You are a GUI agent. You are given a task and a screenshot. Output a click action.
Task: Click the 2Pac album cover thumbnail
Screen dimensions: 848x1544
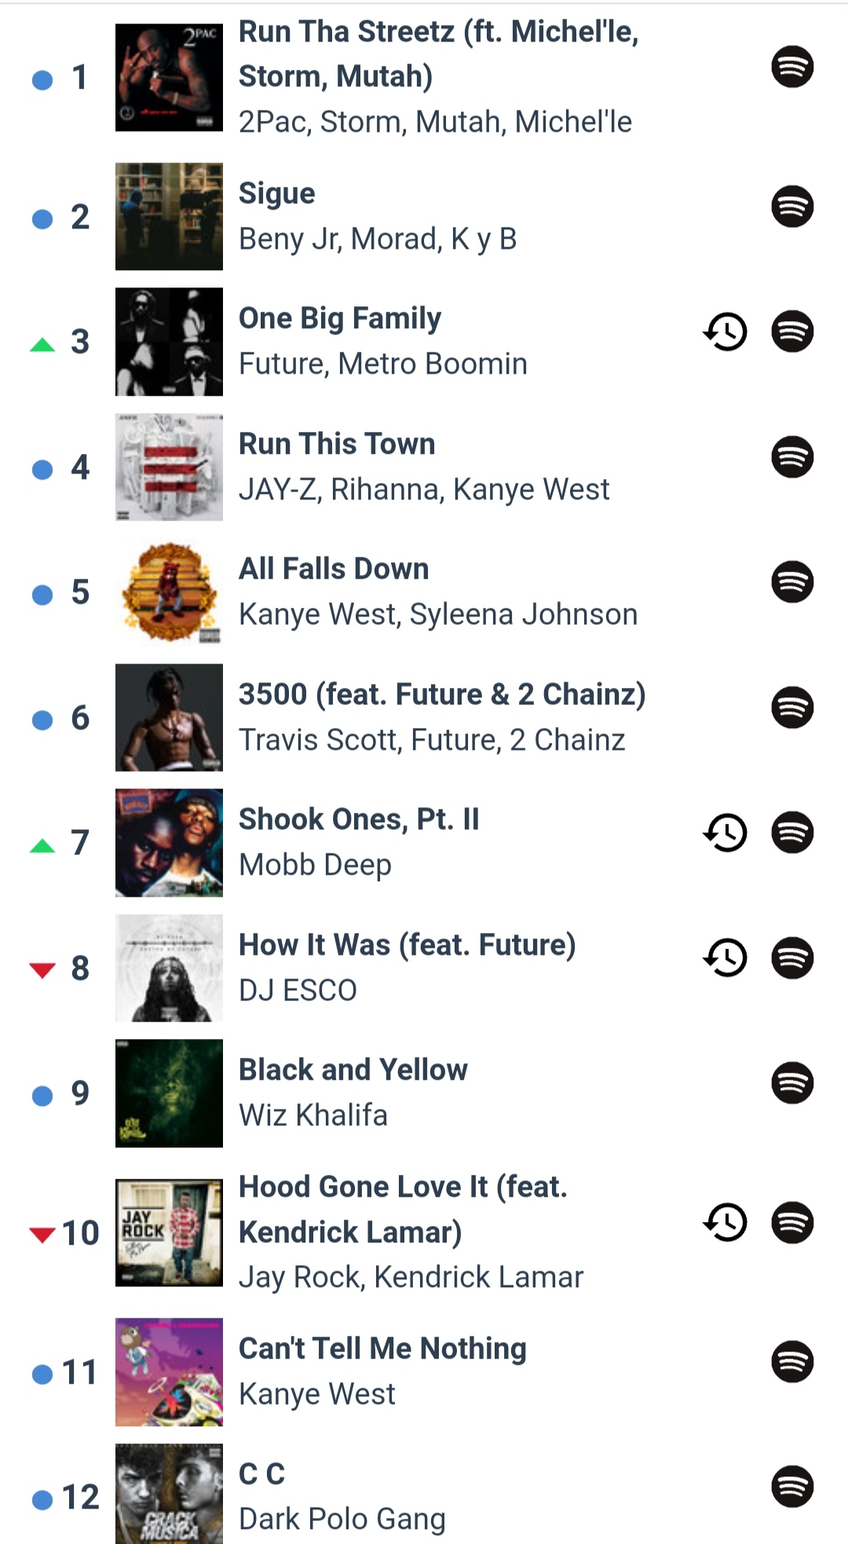169,77
